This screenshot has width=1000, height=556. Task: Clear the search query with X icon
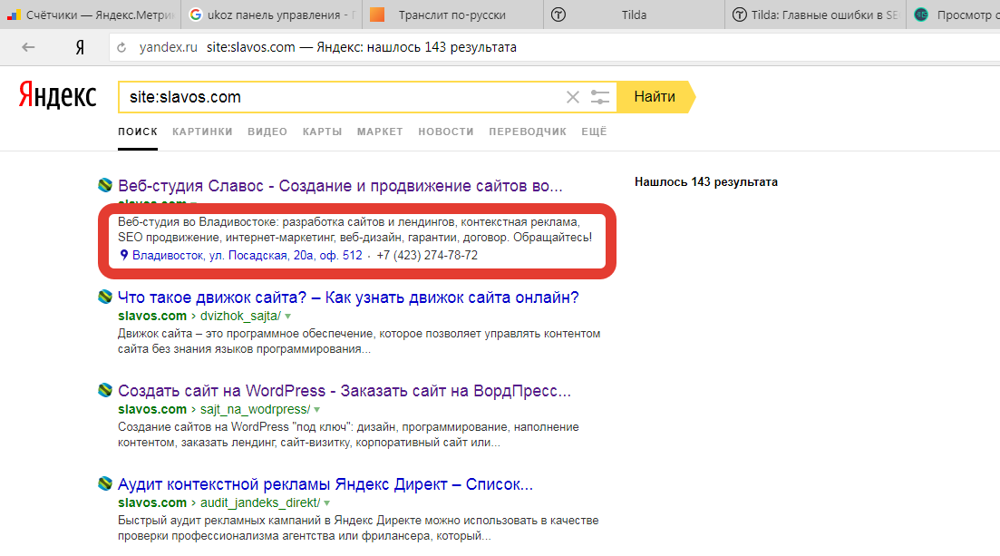coord(573,97)
